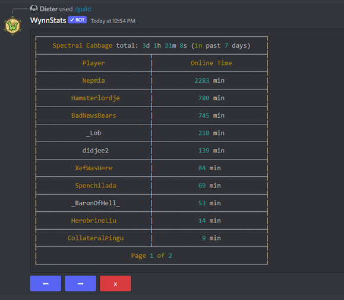Click the Spectral Cabbage guild title
Image resolution: width=344 pixels, height=300 pixels.
click(x=82, y=45)
